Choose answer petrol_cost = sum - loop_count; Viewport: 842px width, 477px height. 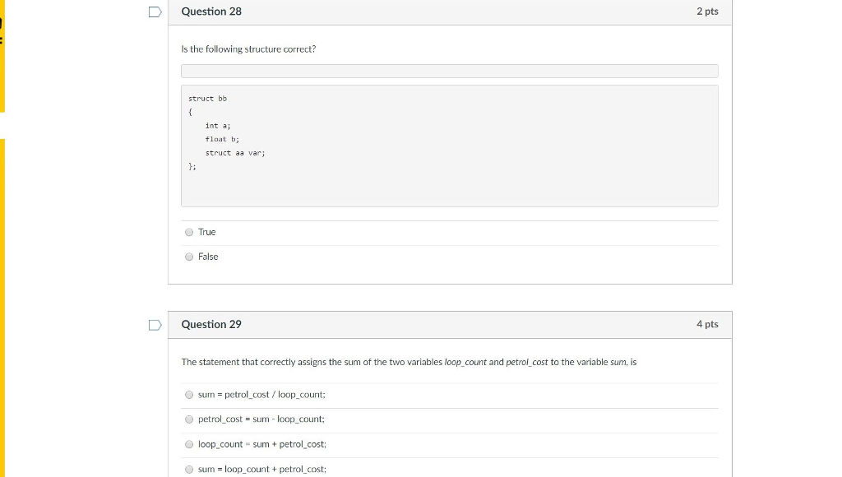(x=188, y=419)
